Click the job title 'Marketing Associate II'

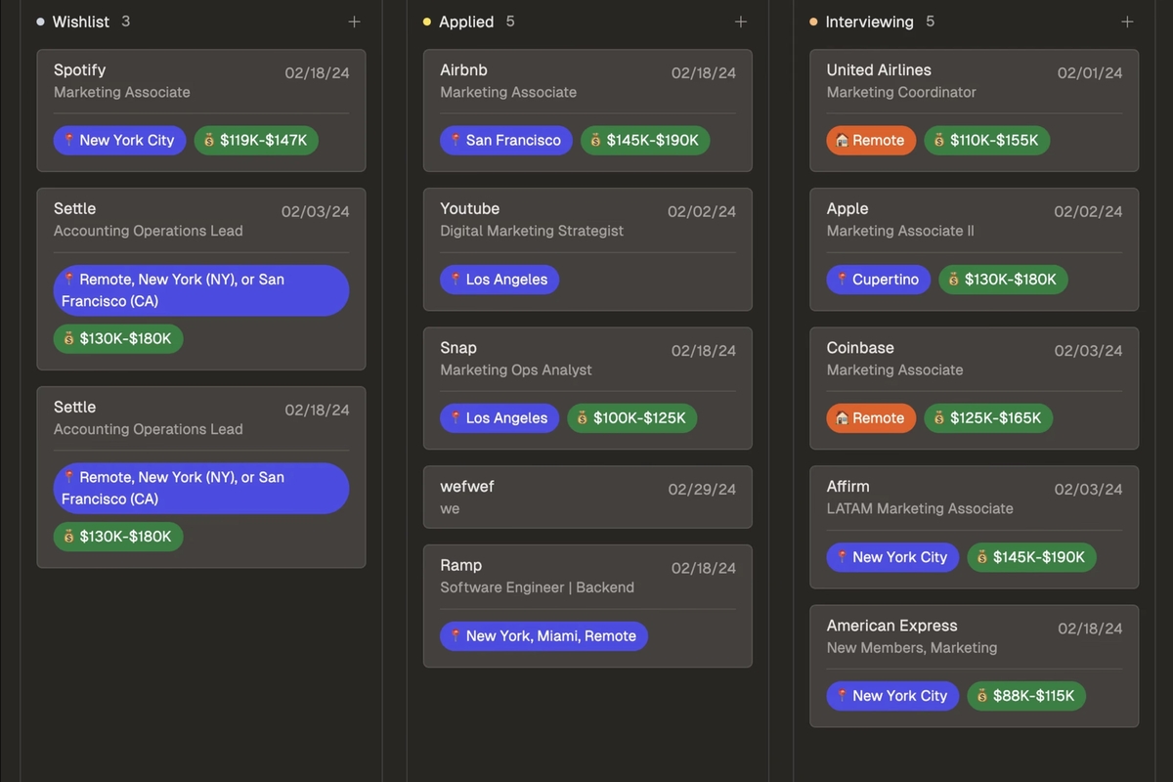900,231
